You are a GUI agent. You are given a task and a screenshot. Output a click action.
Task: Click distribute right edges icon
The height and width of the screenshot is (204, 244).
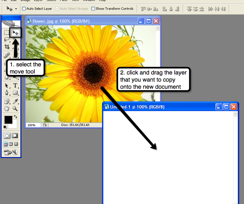223,9
